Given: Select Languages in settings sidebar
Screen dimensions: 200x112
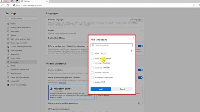Looking at the screenshot, I should click(21, 62).
